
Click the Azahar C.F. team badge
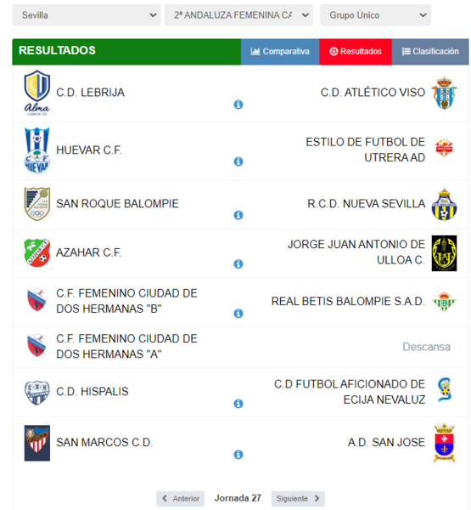tap(37, 252)
